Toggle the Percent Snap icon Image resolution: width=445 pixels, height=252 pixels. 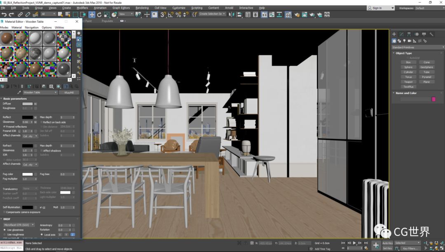[178, 14]
